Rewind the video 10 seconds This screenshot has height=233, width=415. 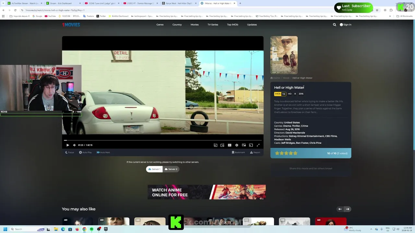click(x=215, y=145)
